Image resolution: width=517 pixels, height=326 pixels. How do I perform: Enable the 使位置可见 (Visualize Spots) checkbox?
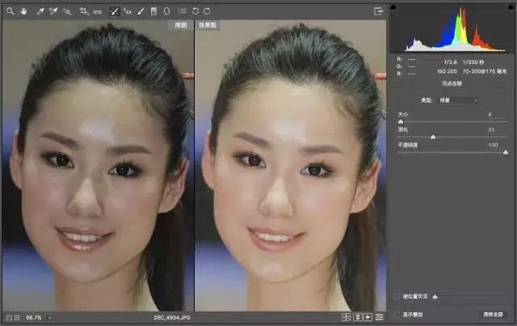397,296
